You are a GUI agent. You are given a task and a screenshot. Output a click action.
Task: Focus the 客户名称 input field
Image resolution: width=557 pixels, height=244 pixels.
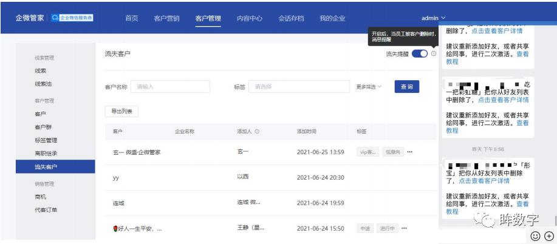click(x=170, y=87)
